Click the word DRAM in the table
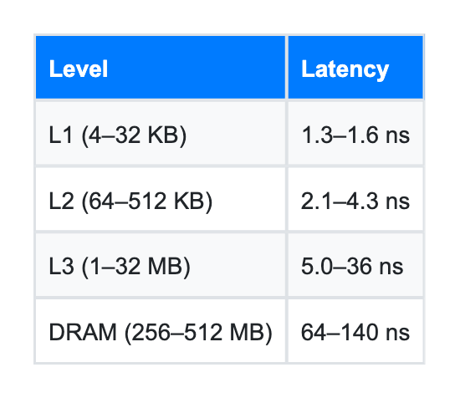The width and height of the screenshot is (460, 398). click(83, 332)
